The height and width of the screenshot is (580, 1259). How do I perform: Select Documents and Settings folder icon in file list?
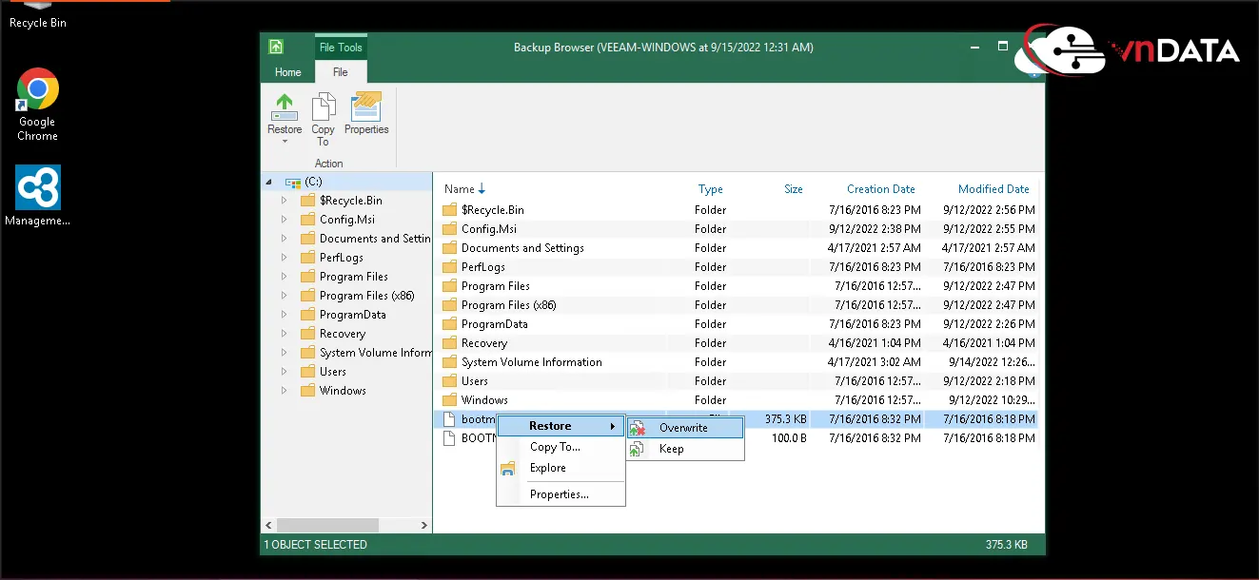450,248
